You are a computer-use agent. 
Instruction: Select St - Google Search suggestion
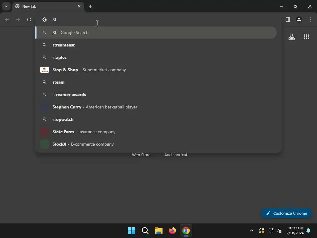point(156,33)
